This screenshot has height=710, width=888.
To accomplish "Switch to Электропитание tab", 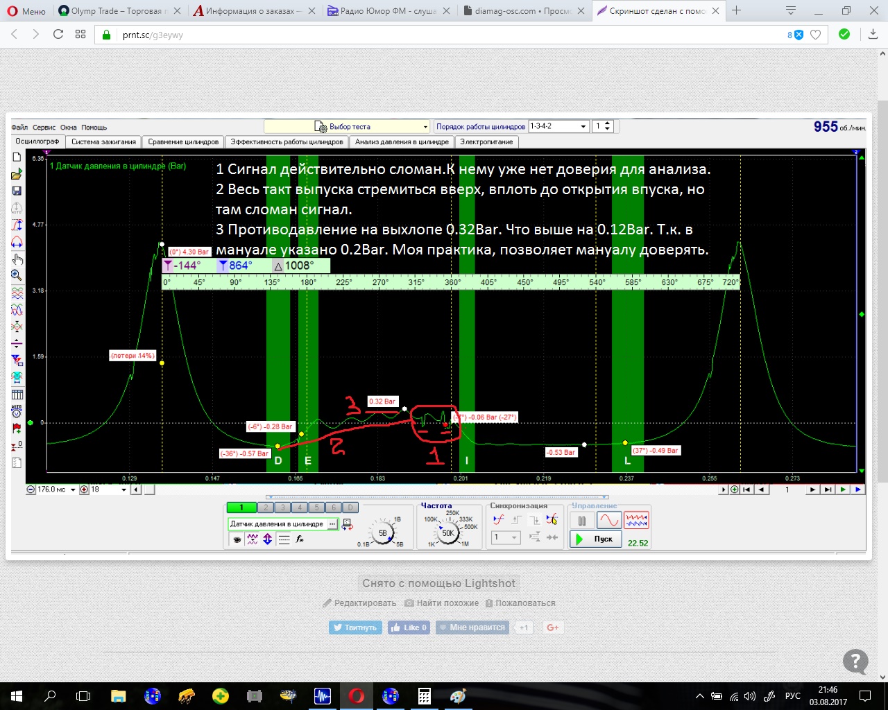I will tap(486, 141).
